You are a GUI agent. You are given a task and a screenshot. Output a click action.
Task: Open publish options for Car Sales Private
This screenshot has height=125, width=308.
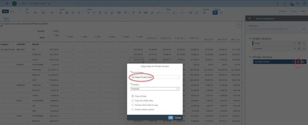(x=303, y=62)
